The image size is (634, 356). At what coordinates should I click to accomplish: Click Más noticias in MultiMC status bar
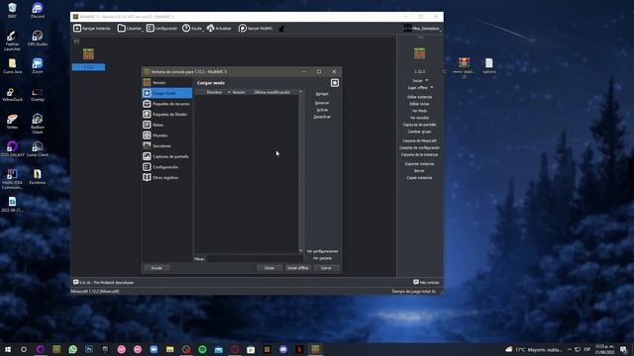426,282
